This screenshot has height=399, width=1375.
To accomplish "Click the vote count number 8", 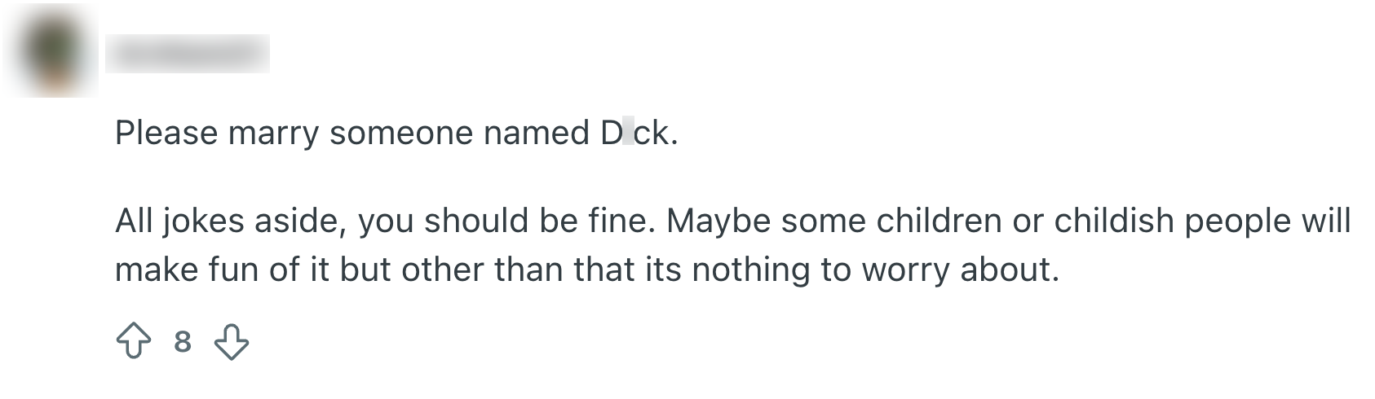I will pos(183,341).
